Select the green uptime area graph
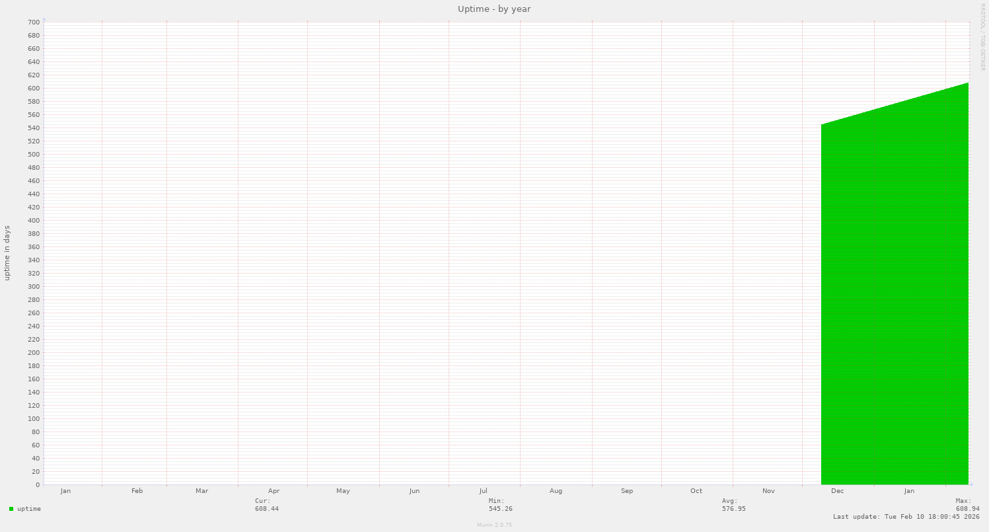The width and height of the screenshot is (989, 532). coord(892,297)
